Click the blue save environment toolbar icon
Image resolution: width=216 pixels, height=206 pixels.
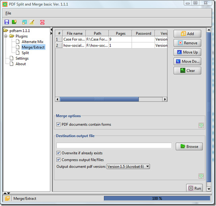pyautogui.click(x=7, y=22)
